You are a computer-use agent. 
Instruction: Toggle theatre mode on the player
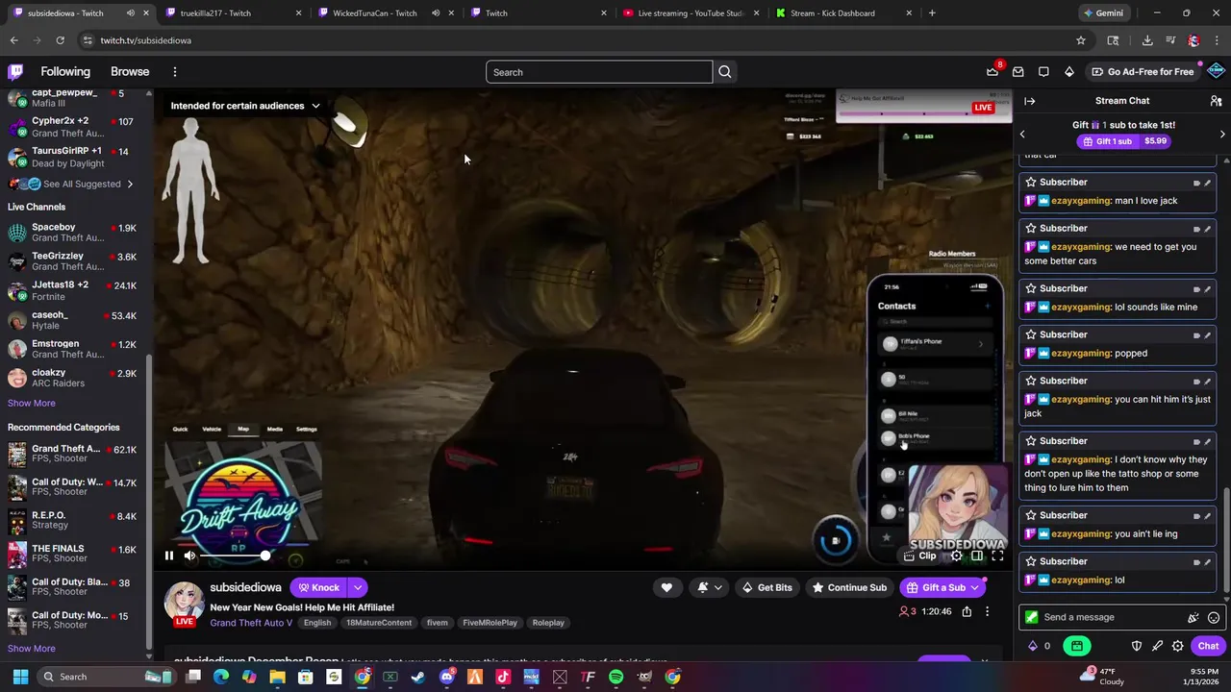pos(976,556)
